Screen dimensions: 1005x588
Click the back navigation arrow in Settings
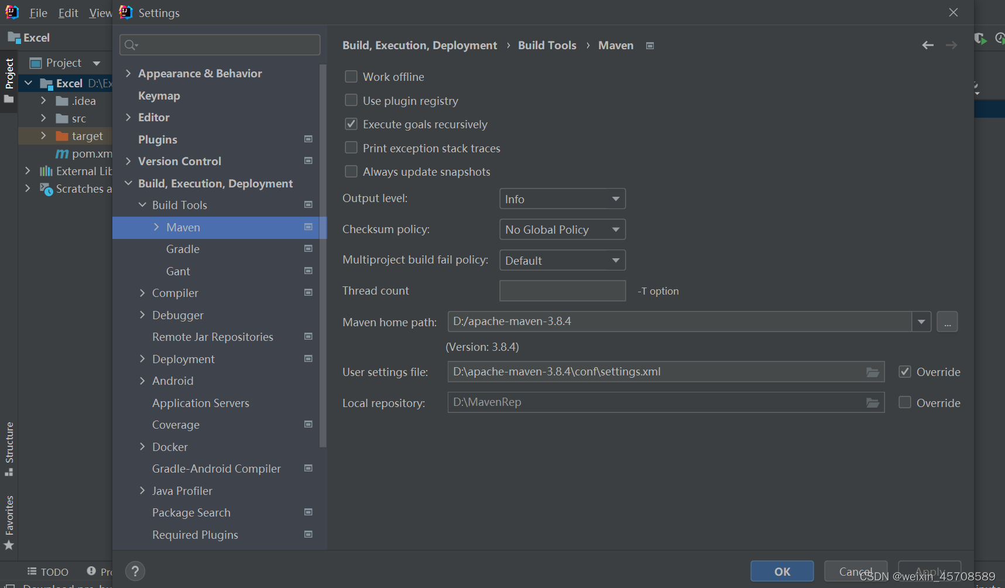click(x=928, y=45)
